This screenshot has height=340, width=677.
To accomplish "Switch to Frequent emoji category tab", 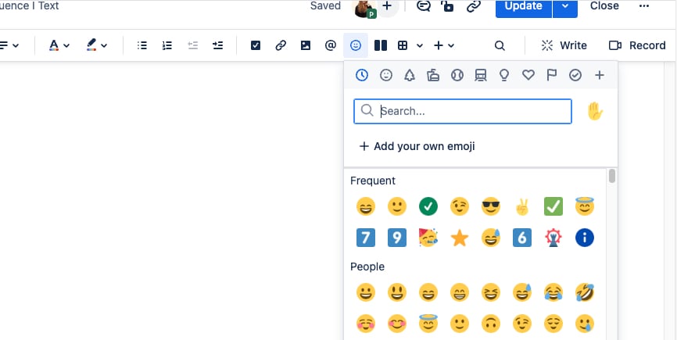I will [x=362, y=75].
